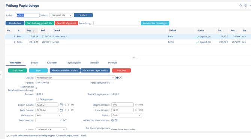Open calendar picker for Beginn Datum
This screenshot has width=251, height=139.
[61, 105]
